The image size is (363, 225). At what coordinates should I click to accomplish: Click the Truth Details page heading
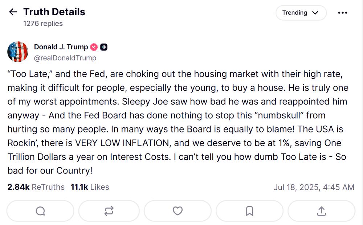[54, 12]
